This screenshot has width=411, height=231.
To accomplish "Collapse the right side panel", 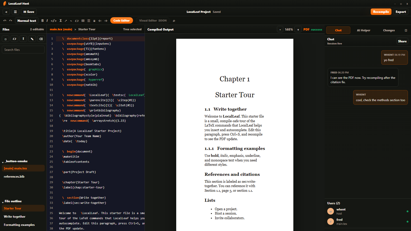I will click(x=406, y=30).
